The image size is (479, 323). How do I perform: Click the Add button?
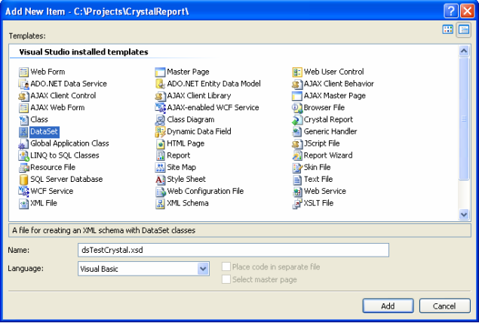tap(387, 306)
